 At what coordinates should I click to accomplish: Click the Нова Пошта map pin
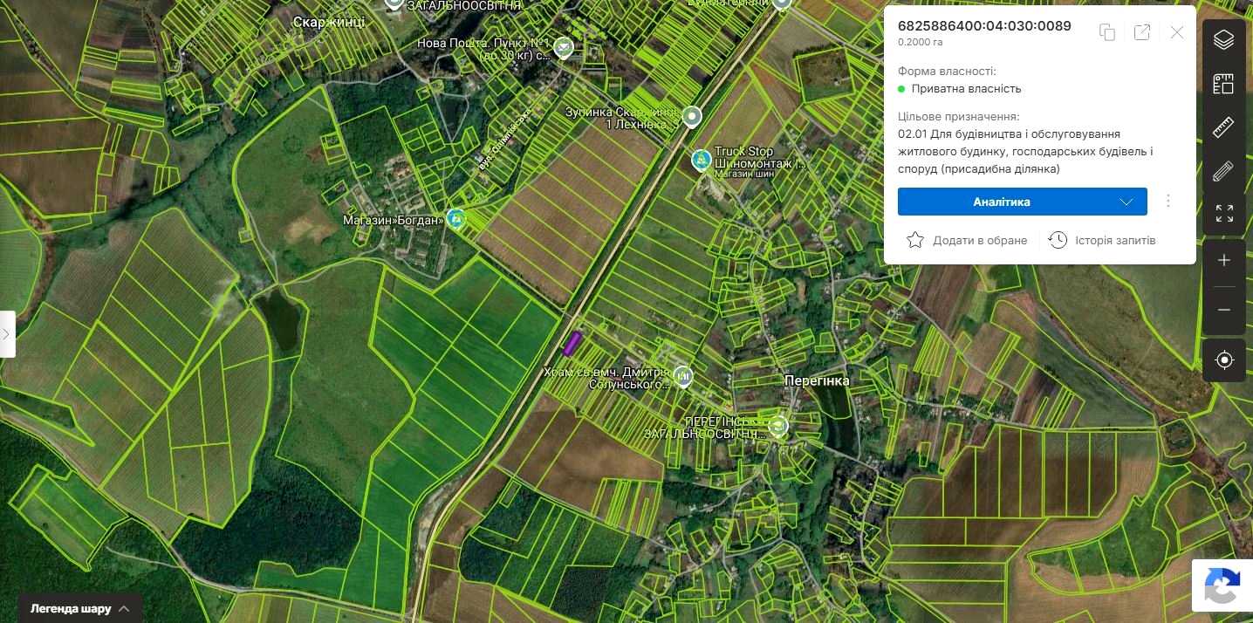(564, 48)
